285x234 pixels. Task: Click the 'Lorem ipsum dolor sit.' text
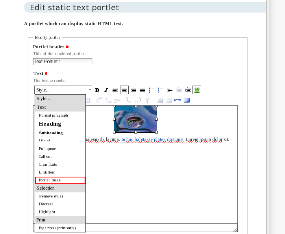207,139
